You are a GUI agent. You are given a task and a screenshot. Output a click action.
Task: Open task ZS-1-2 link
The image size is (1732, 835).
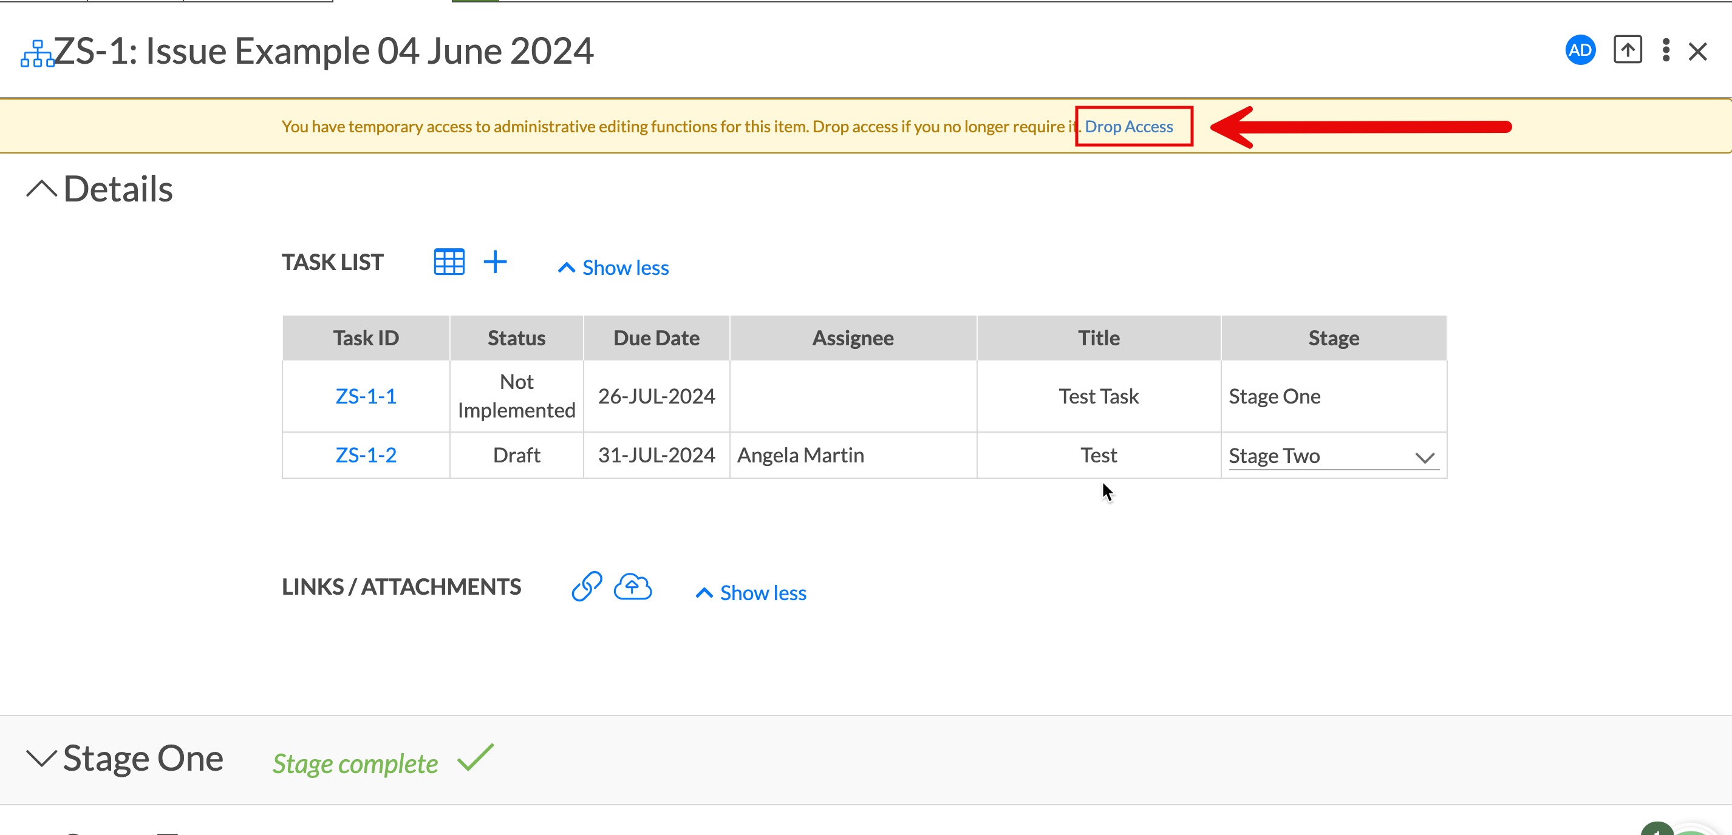coord(366,456)
